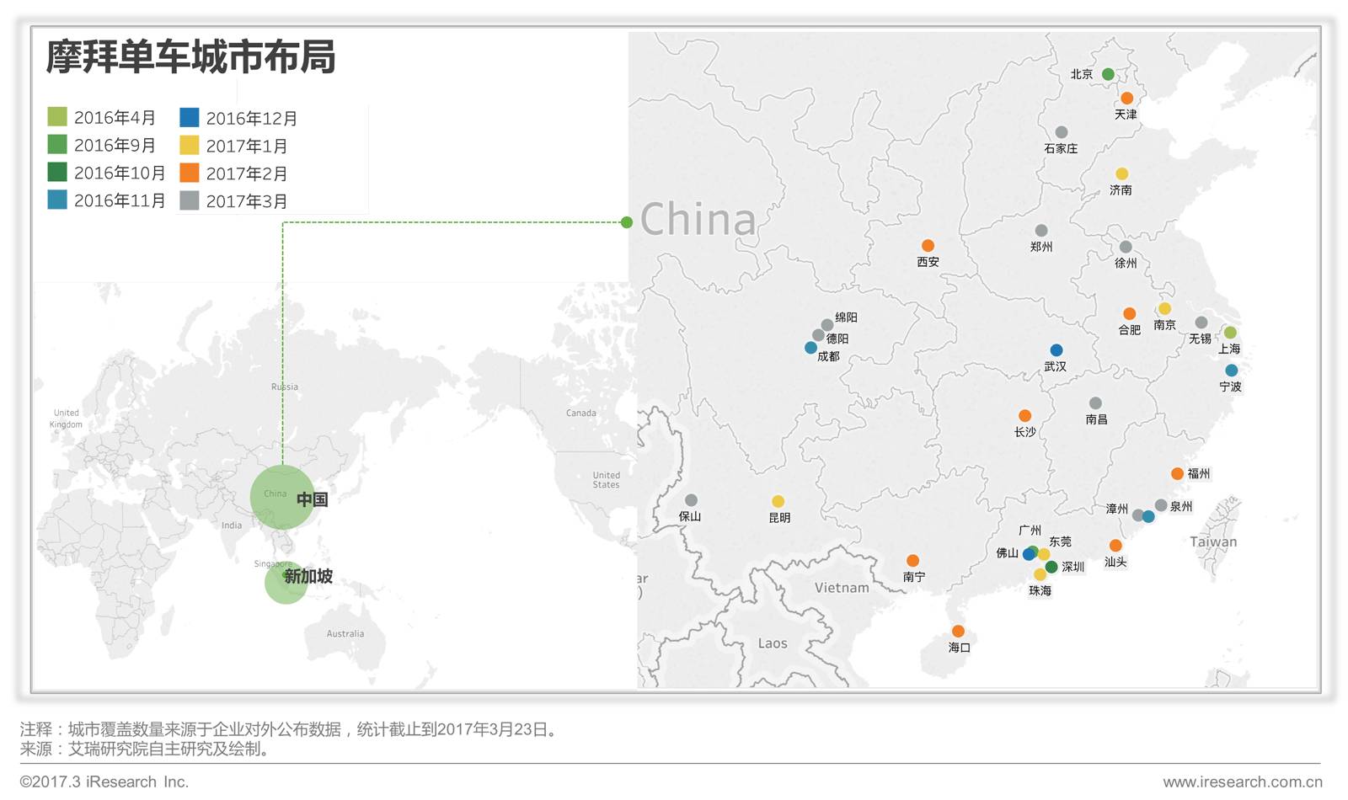Select the yellow dot above 济南
This screenshot has height=800, width=1348.
(x=1121, y=174)
